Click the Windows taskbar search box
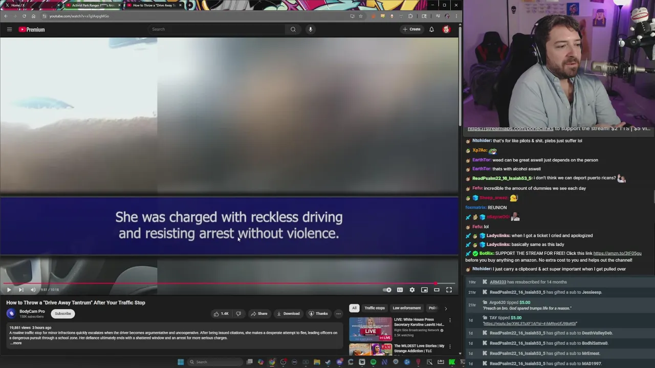The image size is (655, 368). coord(215,362)
